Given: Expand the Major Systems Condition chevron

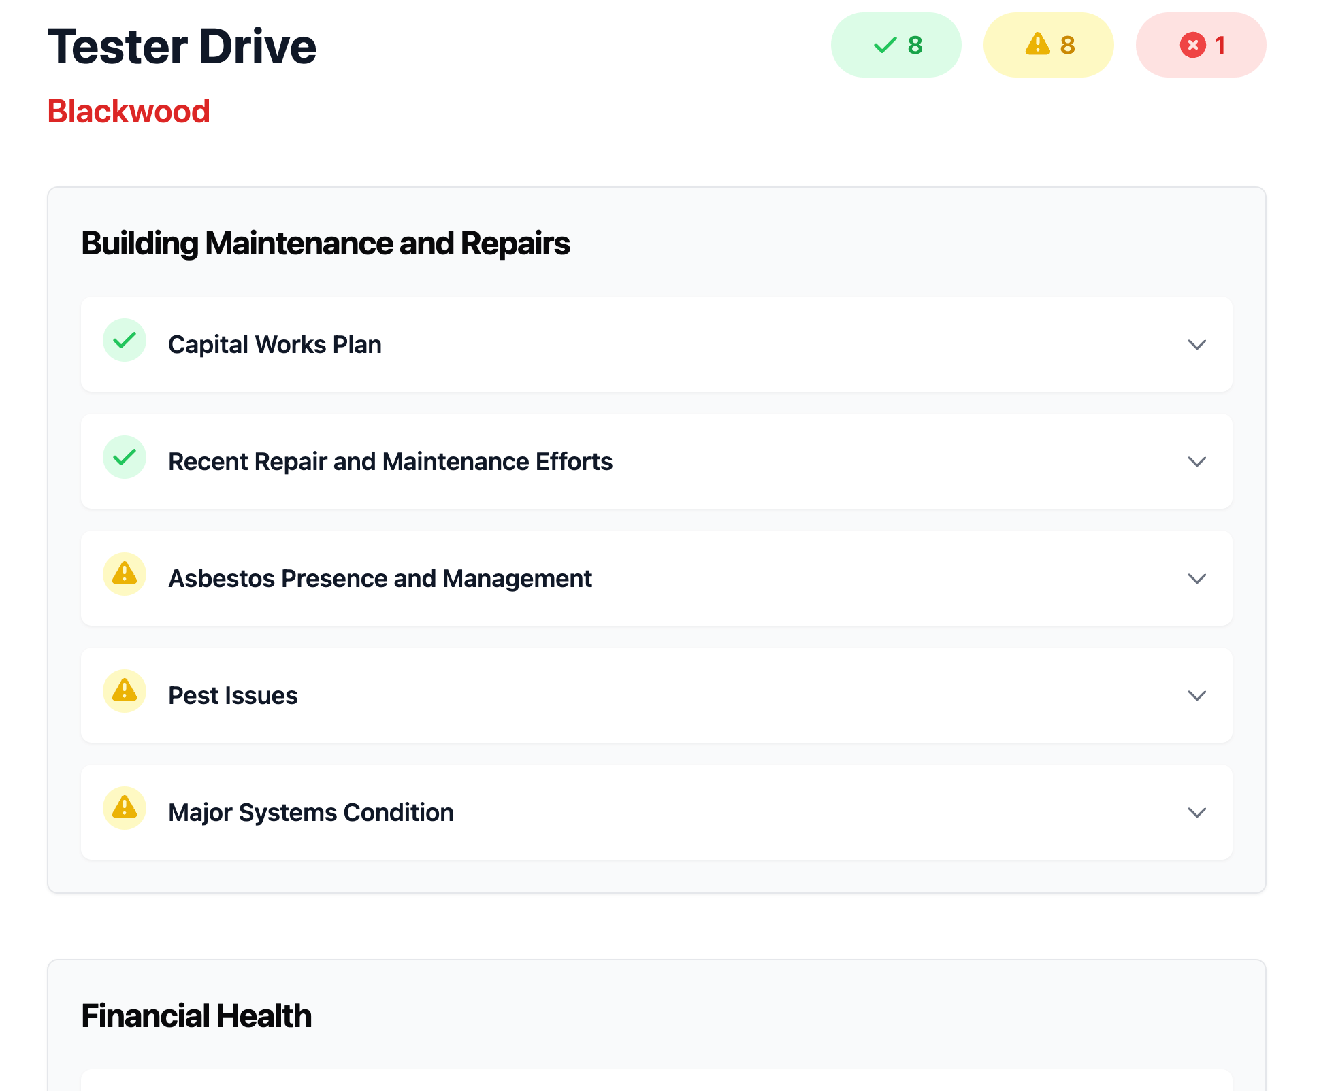Looking at the screenshot, I should click(1197, 812).
